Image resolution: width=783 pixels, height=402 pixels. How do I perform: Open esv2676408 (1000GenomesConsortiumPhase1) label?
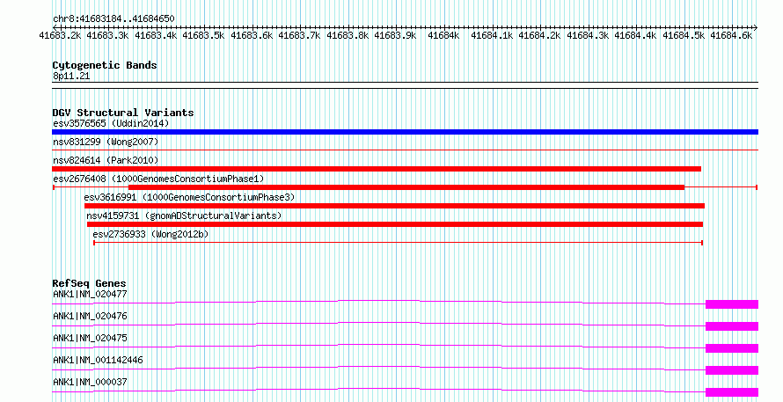158,179
